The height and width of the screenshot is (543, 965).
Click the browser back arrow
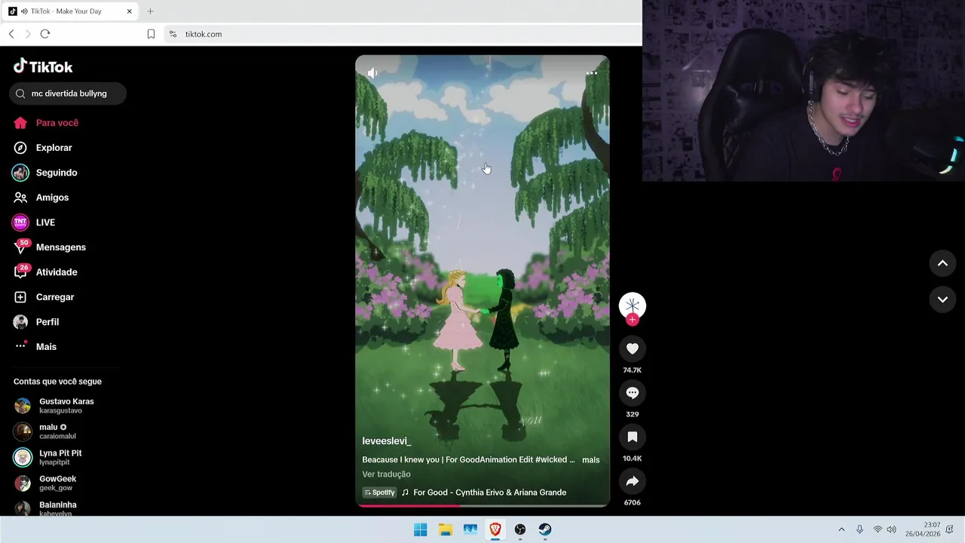pyautogui.click(x=11, y=34)
